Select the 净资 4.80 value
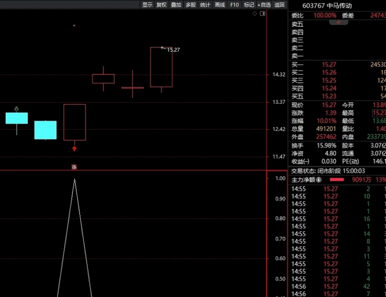Image resolution: width=386 pixels, height=297 pixels. [331, 153]
